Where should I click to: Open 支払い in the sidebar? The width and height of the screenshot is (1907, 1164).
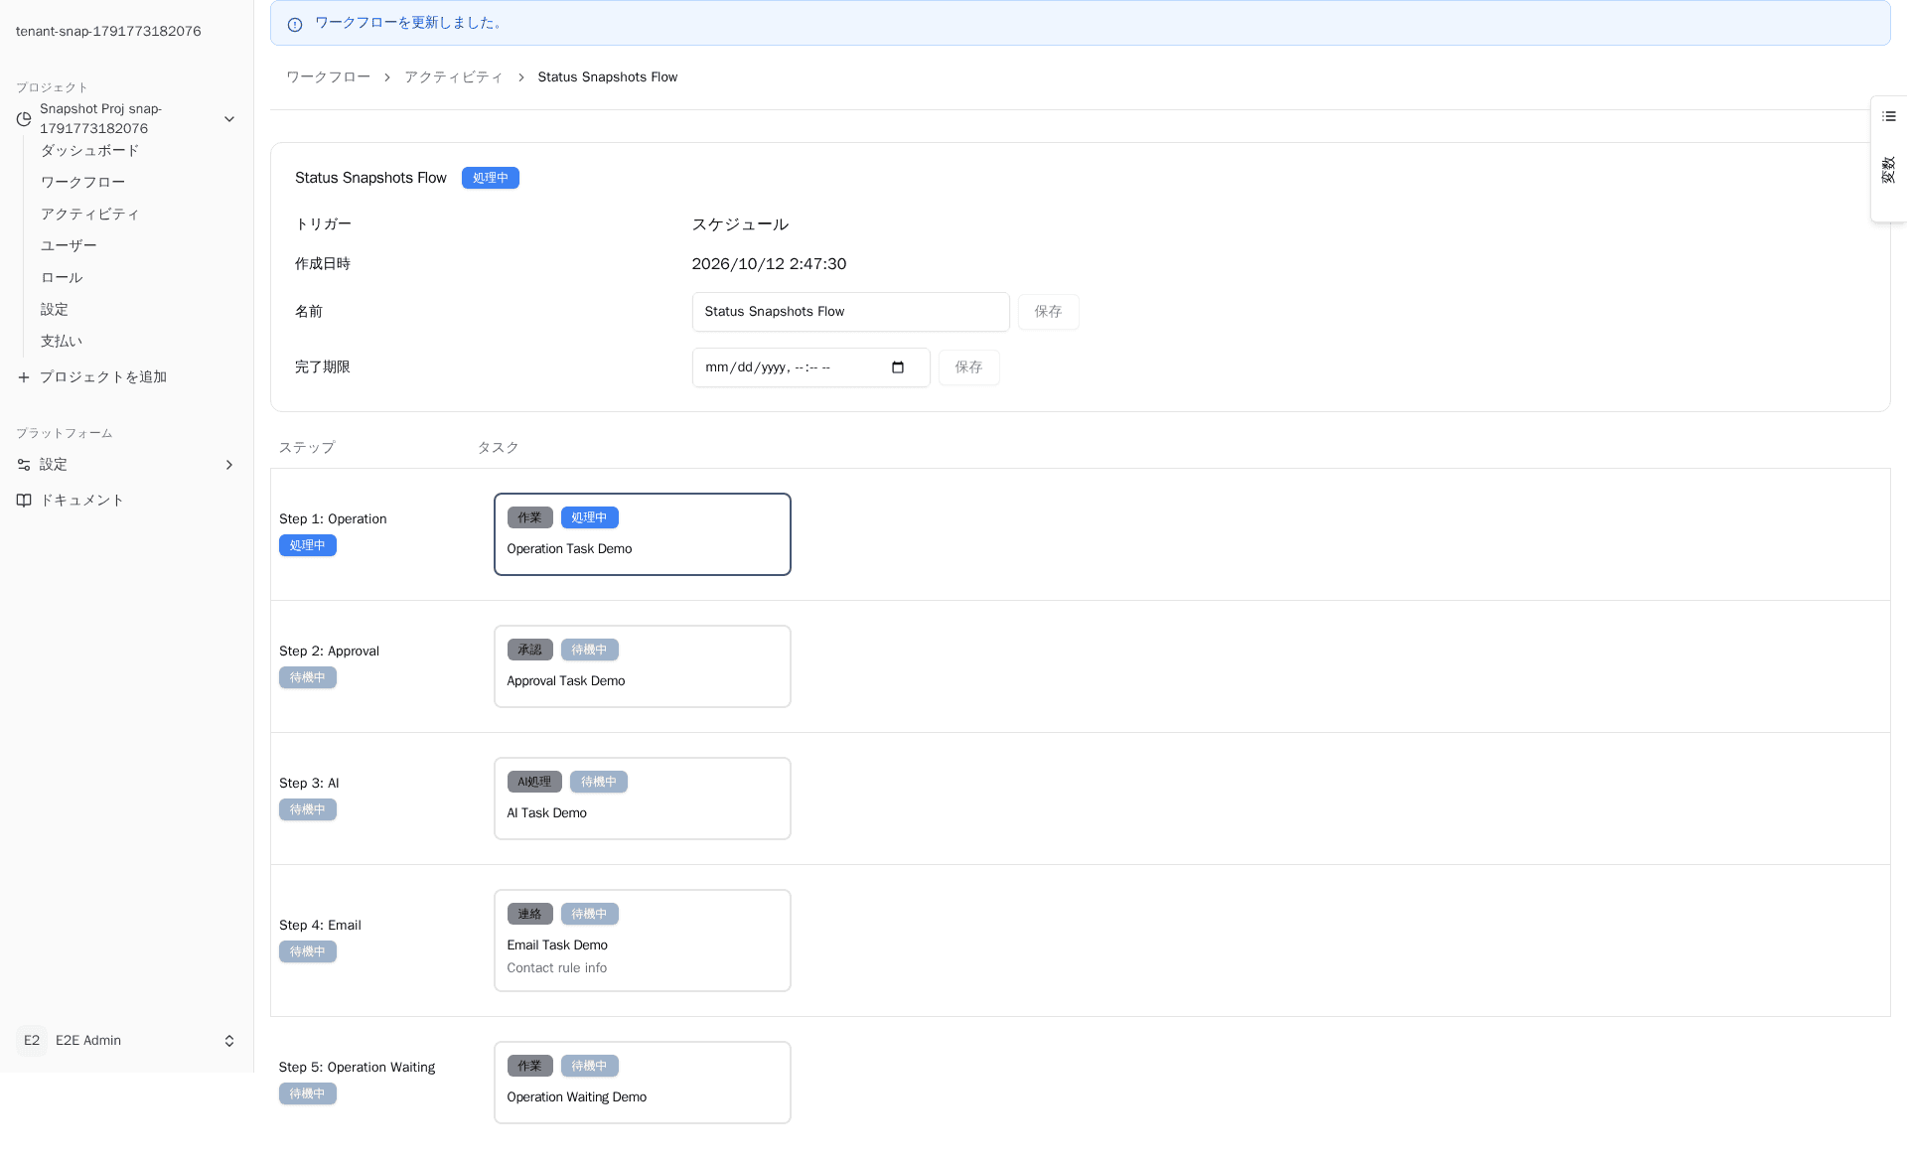pos(62,342)
